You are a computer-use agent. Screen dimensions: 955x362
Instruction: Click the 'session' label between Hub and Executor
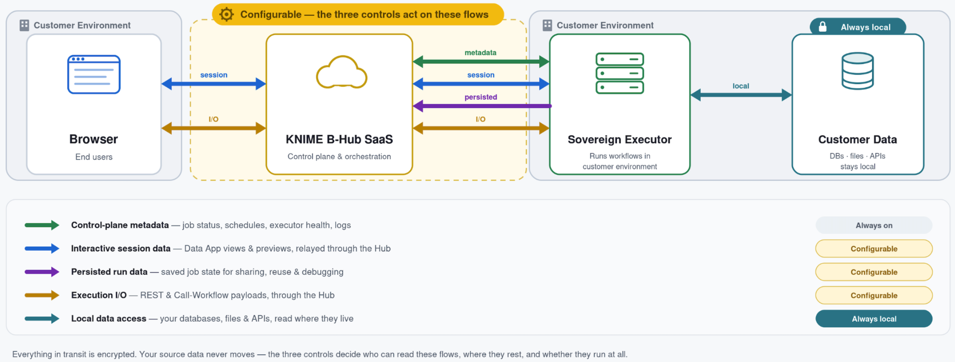[481, 75]
